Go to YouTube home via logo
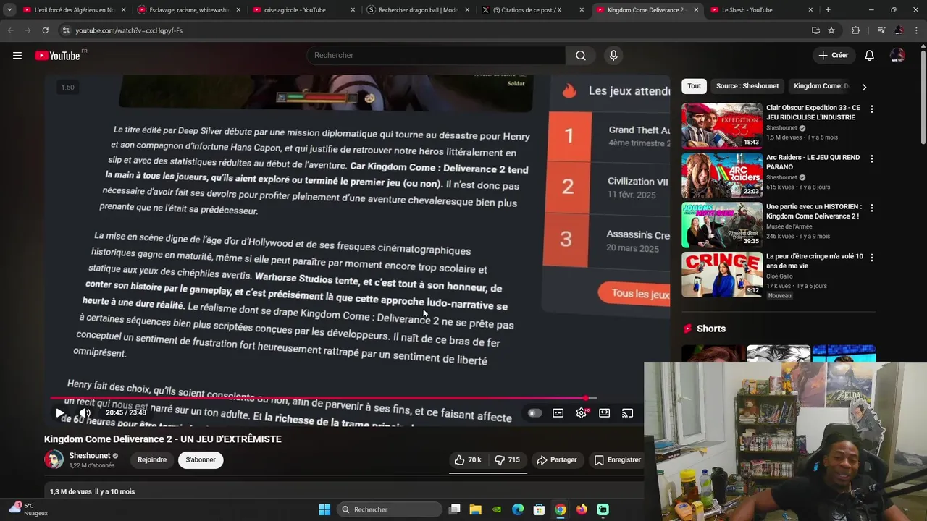927x521 pixels. [57, 56]
